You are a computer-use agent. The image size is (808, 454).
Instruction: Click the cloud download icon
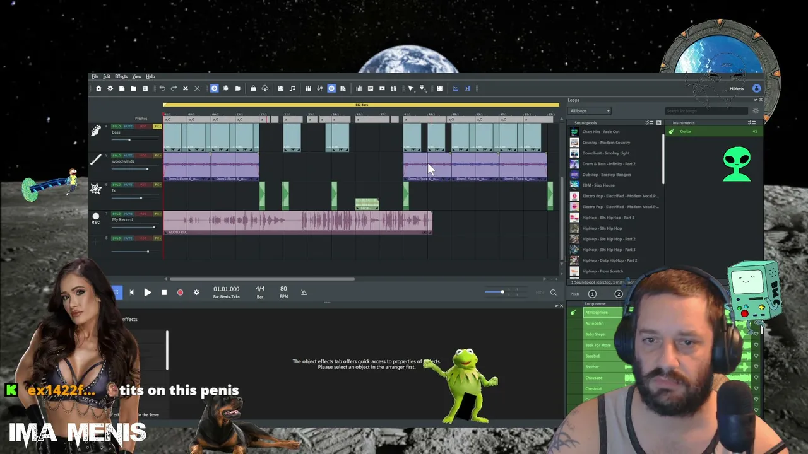(x=264, y=88)
